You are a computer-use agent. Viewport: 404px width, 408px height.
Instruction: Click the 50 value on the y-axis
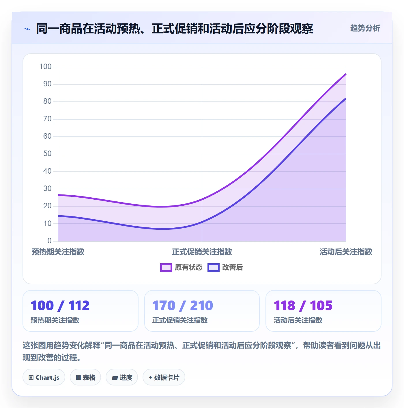[x=47, y=154]
